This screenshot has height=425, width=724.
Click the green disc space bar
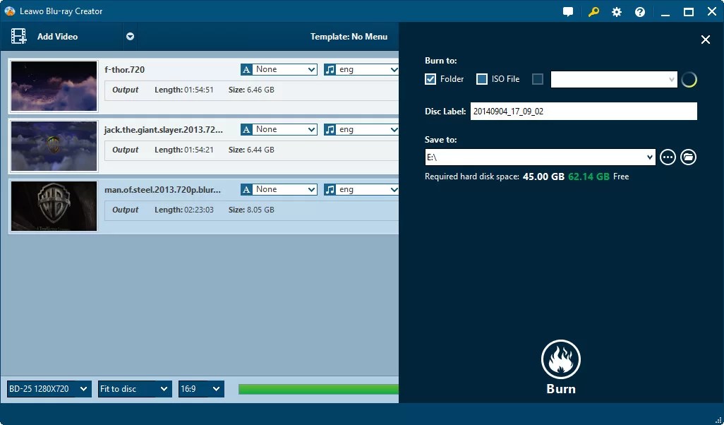318,388
